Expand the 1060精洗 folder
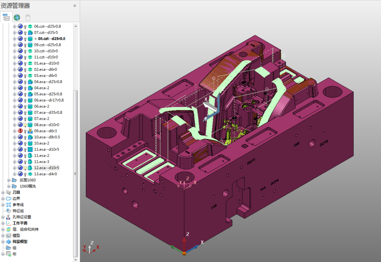Screen dimensions: 381x262 tap(9, 186)
